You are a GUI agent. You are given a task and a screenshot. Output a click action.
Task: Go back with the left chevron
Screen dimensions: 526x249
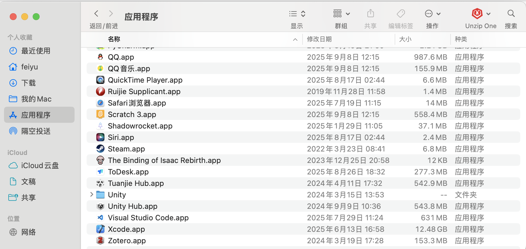click(x=96, y=13)
